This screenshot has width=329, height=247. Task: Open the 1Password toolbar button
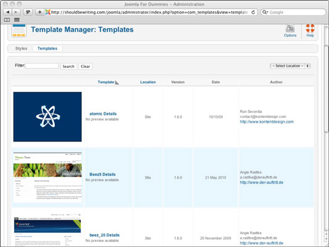click(x=28, y=12)
